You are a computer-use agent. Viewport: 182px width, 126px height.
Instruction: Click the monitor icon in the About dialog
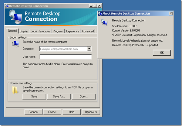click(104, 22)
